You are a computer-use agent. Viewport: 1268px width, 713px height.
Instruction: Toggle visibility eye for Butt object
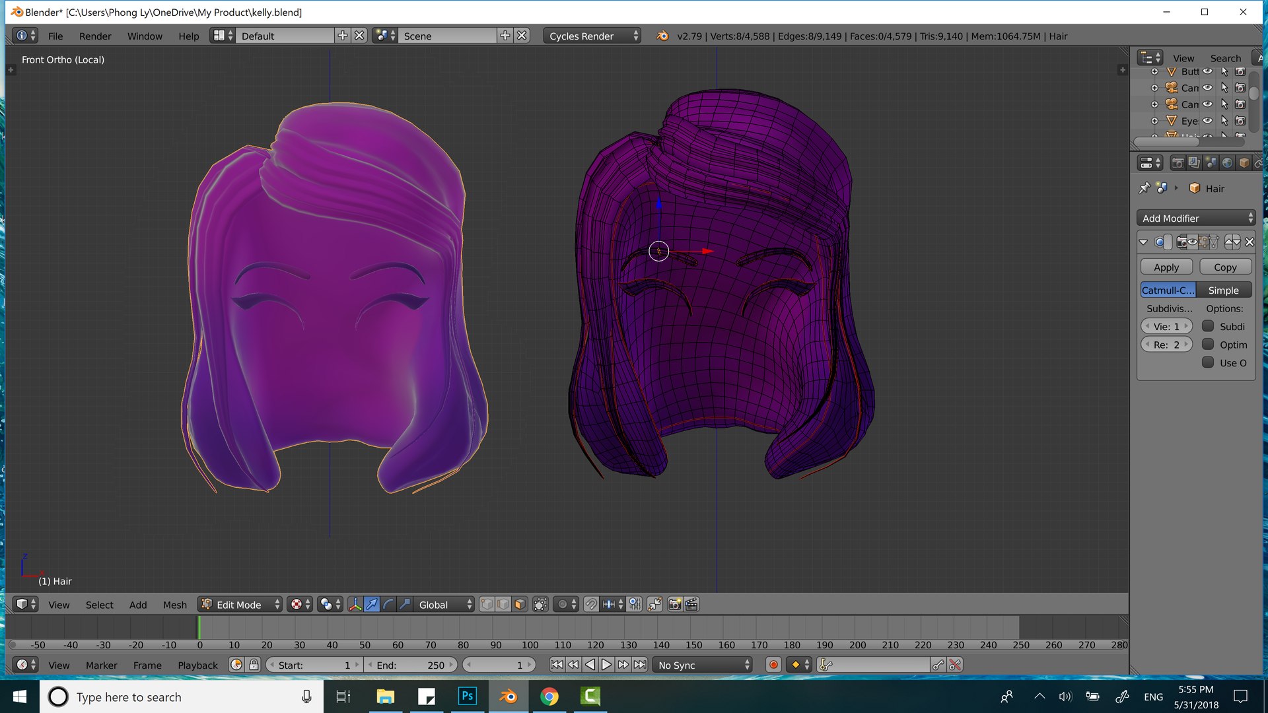click(1207, 71)
